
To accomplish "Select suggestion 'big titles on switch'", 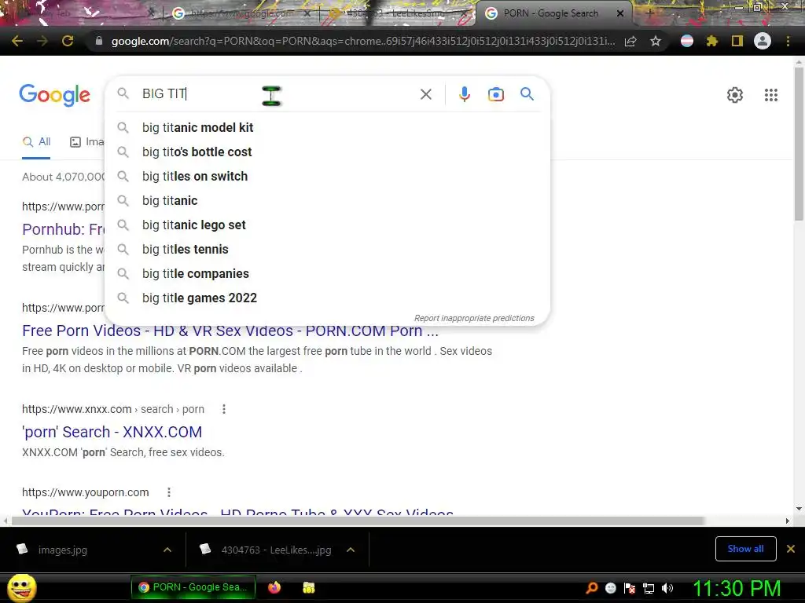I will pyautogui.click(x=327, y=177).
